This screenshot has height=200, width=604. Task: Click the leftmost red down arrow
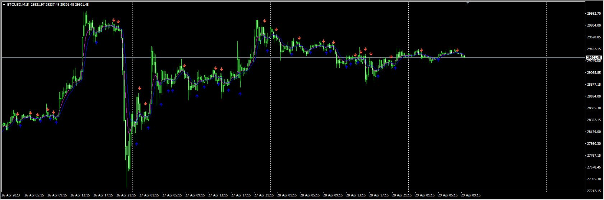(18, 114)
